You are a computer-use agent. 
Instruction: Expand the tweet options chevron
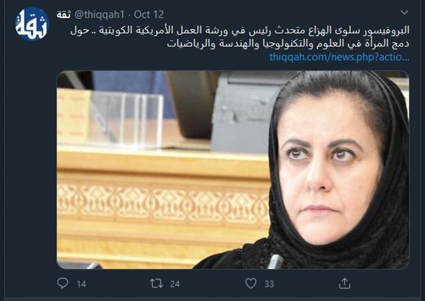pos(404,12)
